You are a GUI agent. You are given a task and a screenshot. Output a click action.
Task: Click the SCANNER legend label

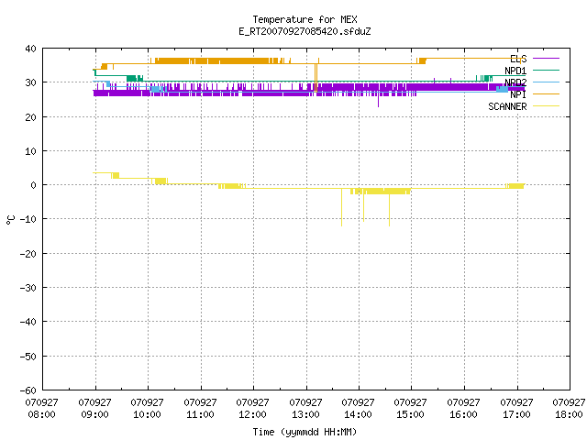[507, 106]
